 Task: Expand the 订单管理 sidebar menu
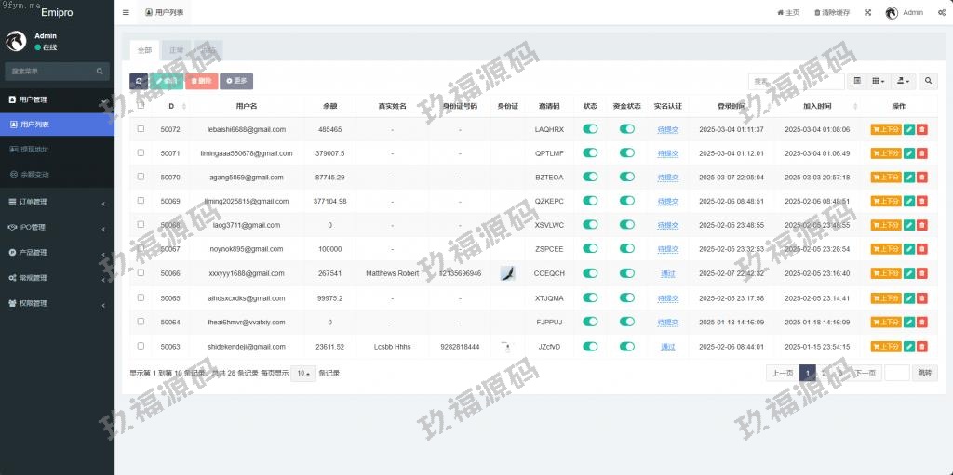tap(57, 202)
